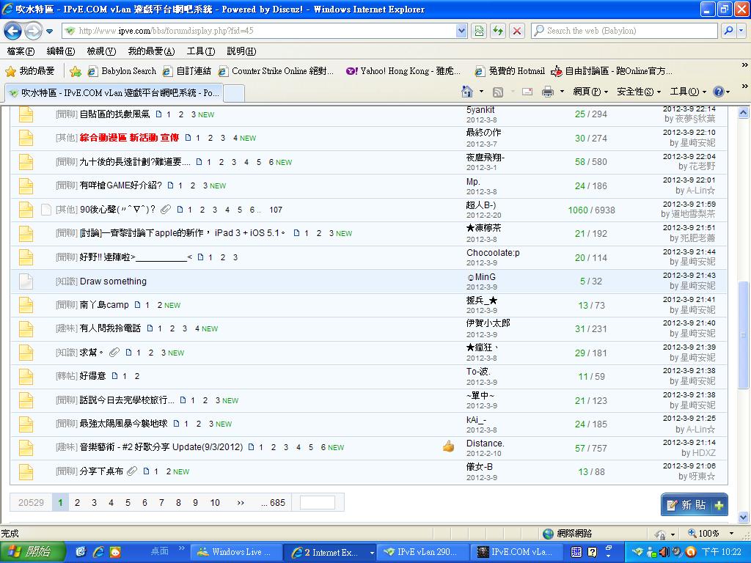751x563 pixels.
Task: Open the 安全性(S) dropdown menu
Action: click(x=639, y=92)
